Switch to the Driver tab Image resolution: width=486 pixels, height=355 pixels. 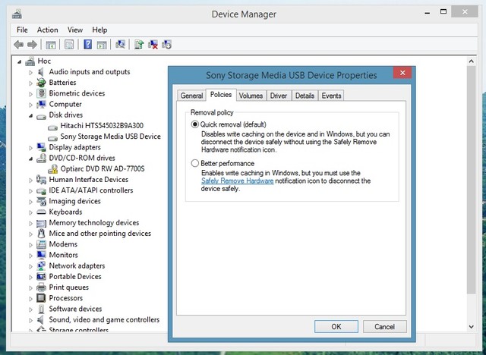coord(279,96)
